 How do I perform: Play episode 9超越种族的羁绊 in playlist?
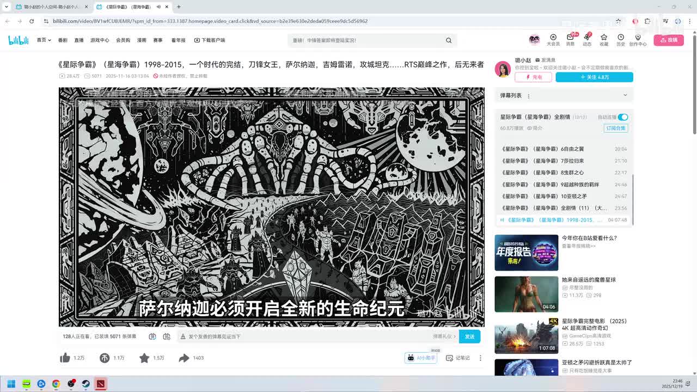click(564, 185)
